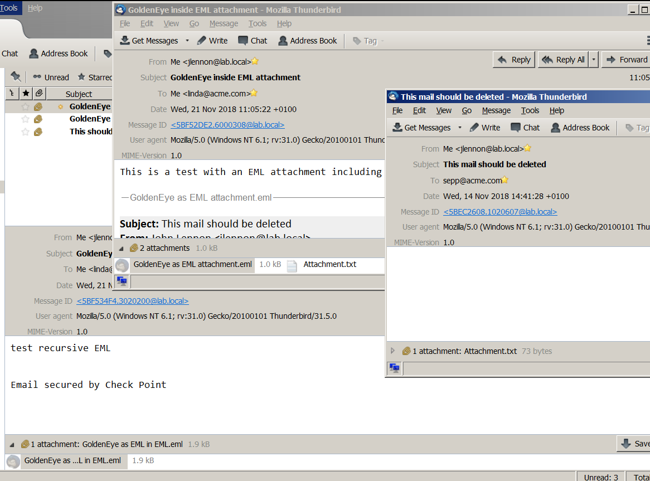Open Address Book in main window toolbar
The image size is (650, 481).
(59, 54)
